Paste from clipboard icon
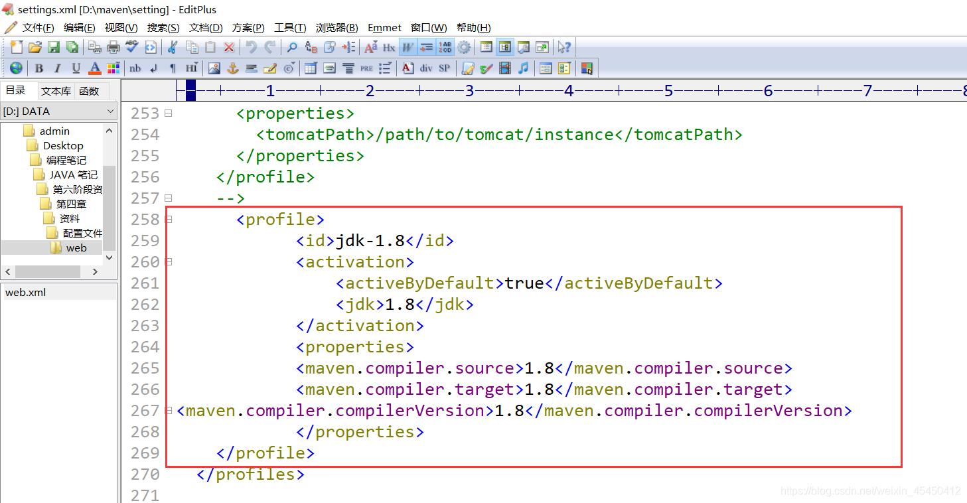 (210, 47)
